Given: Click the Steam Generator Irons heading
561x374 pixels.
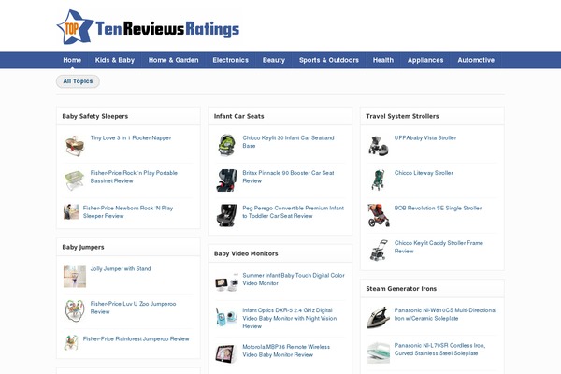Looking at the screenshot, I should tap(401, 289).
